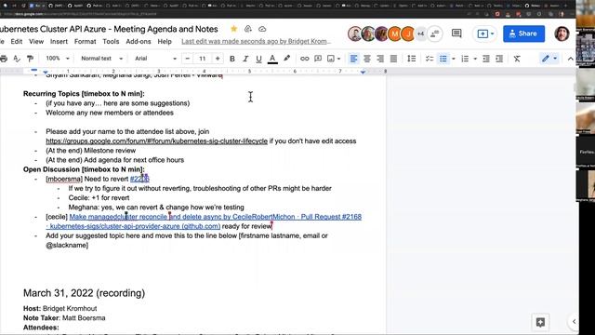Open the highlight color tool

pyautogui.click(x=287, y=59)
